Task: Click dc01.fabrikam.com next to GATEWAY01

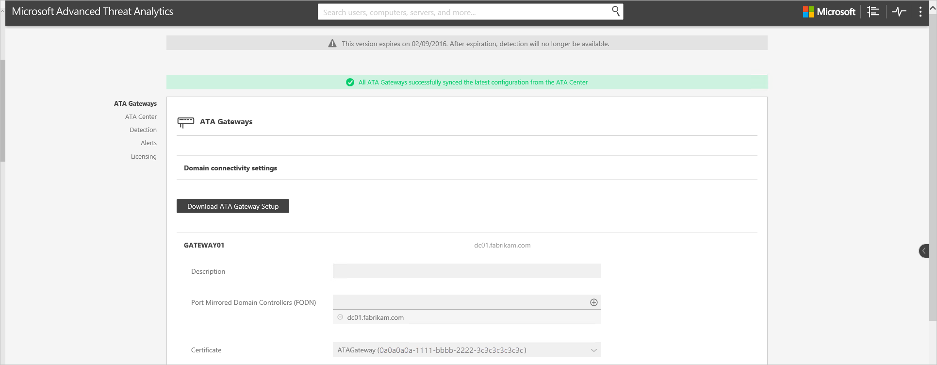Action: click(502, 245)
